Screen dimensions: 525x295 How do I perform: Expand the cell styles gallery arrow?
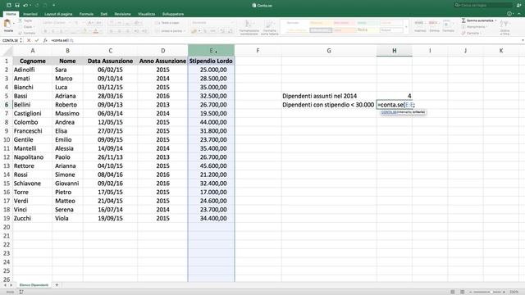point(406,27)
